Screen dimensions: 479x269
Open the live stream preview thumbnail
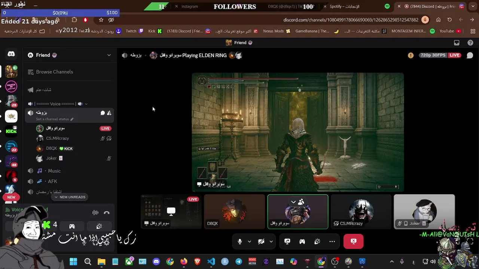pos(171,211)
